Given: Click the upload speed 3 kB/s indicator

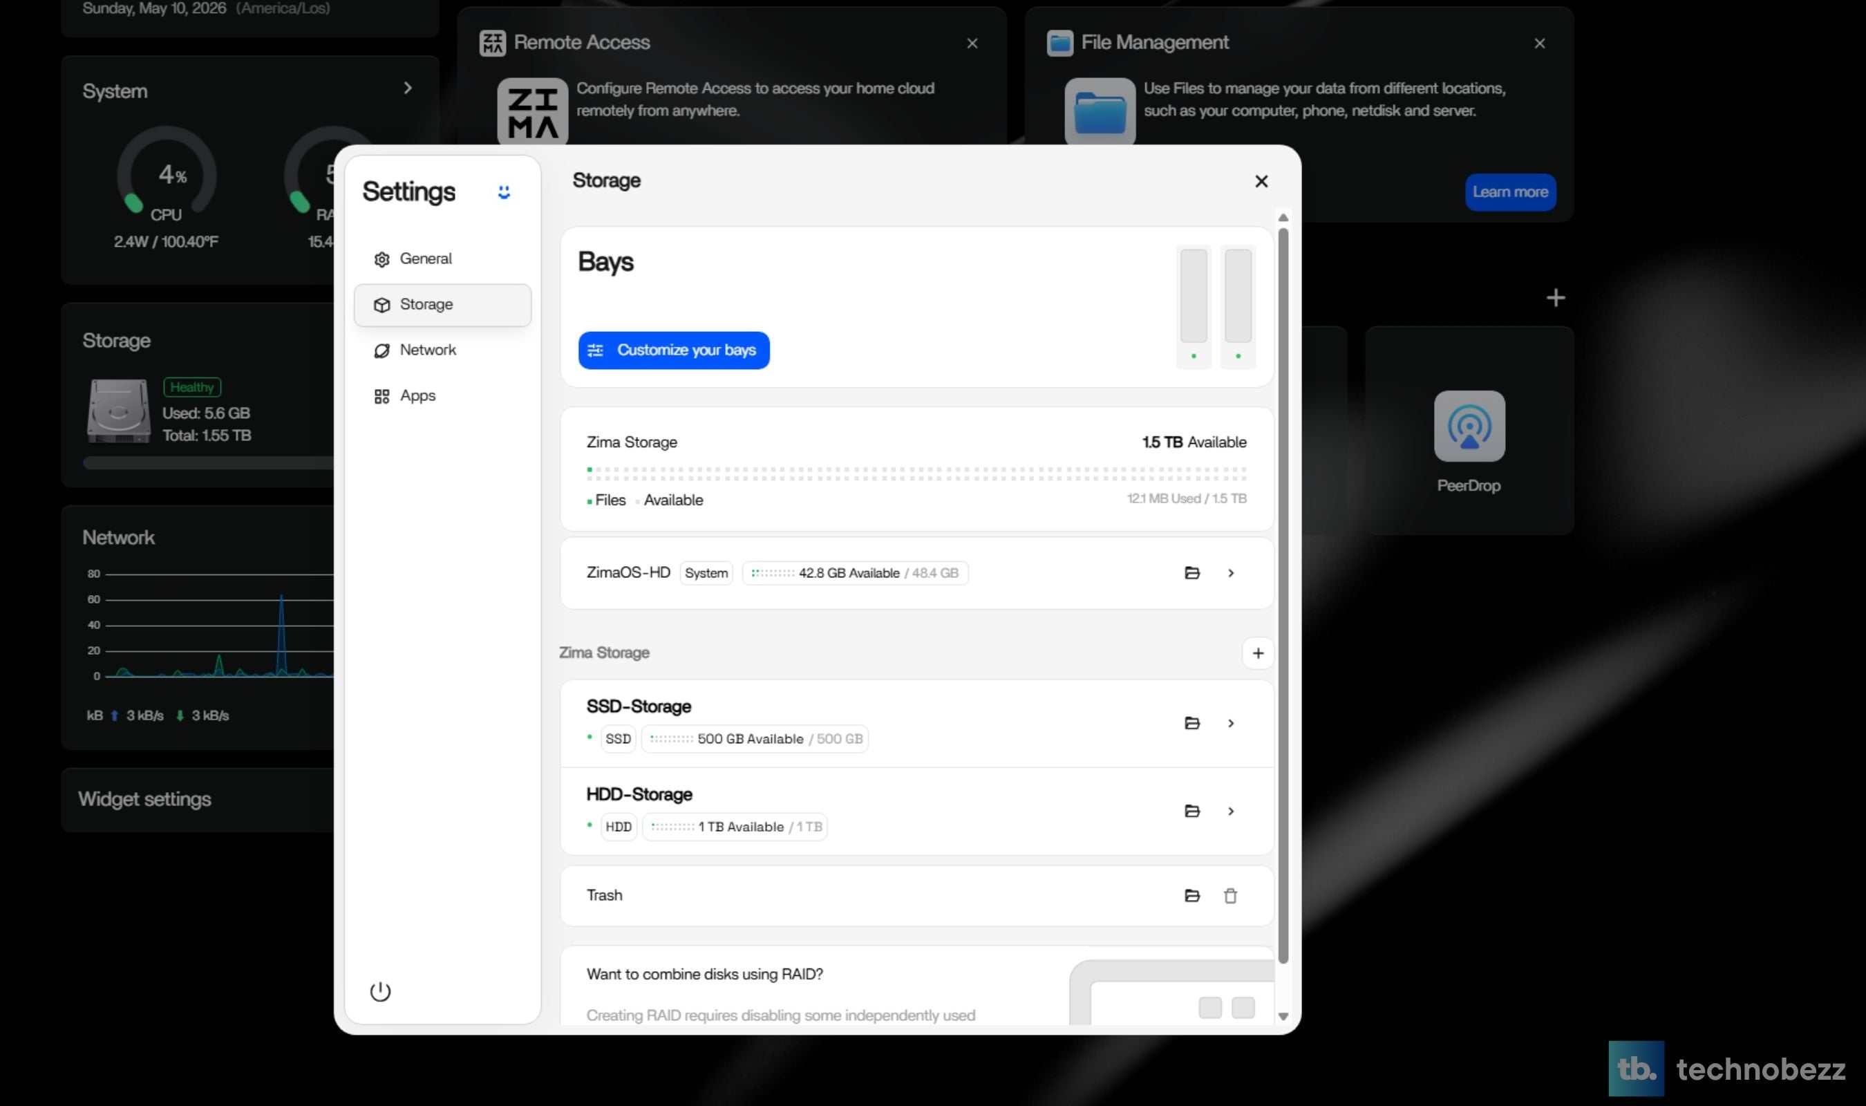Looking at the screenshot, I should pyautogui.click(x=137, y=715).
